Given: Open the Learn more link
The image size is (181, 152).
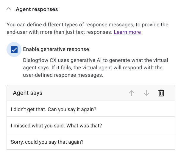Looking at the screenshot, I should click(127, 32).
